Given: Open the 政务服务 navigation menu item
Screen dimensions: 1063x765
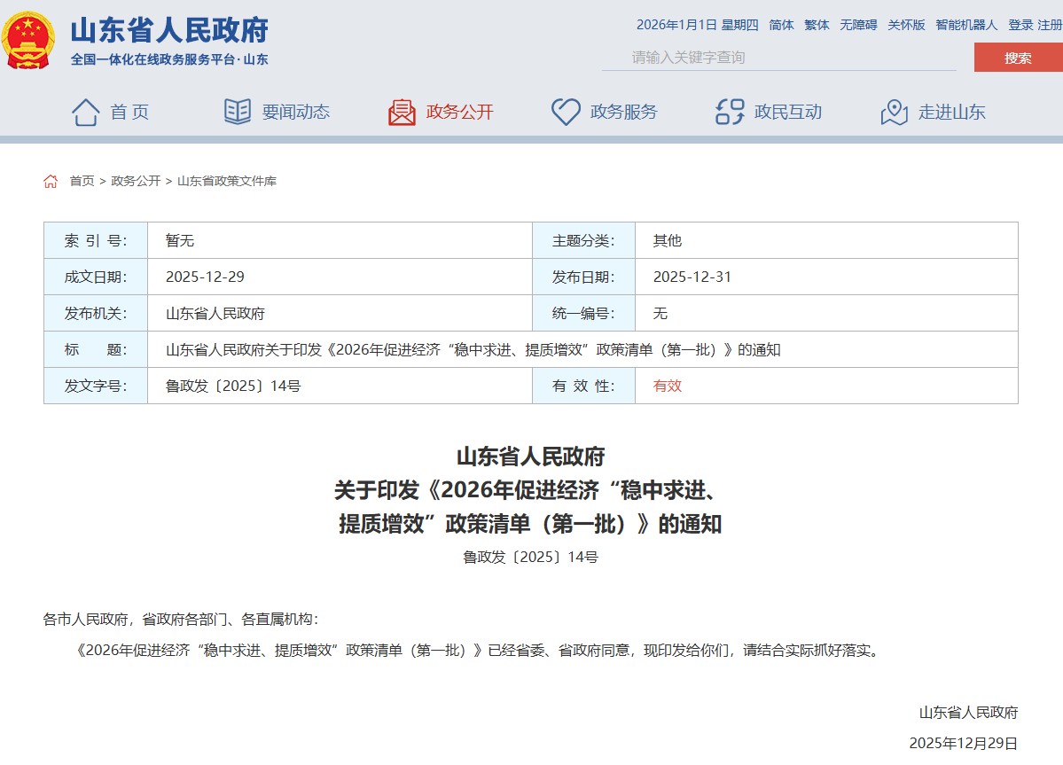Looking at the screenshot, I should (625, 112).
